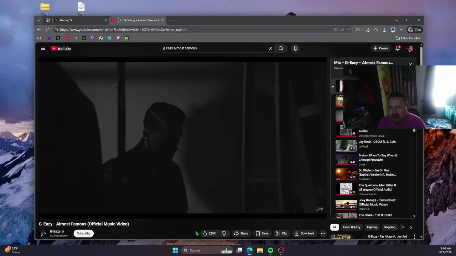The height and width of the screenshot is (256, 456).
Task: Open the more actions ellipsis menu
Action: [x=323, y=234]
